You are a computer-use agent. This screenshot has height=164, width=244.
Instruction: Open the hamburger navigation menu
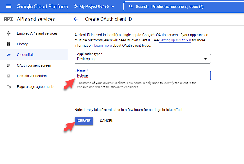click(x=9, y=7)
